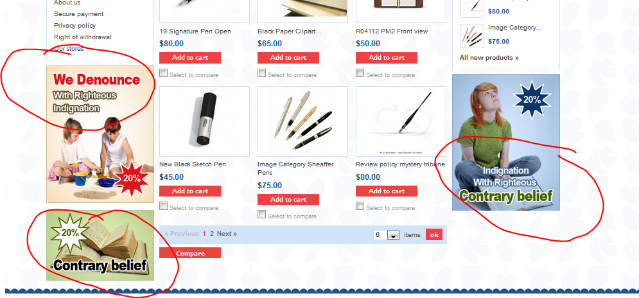Open the All new products link
Image resolution: width=639 pixels, height=298 pixels.
pos(489,57)
